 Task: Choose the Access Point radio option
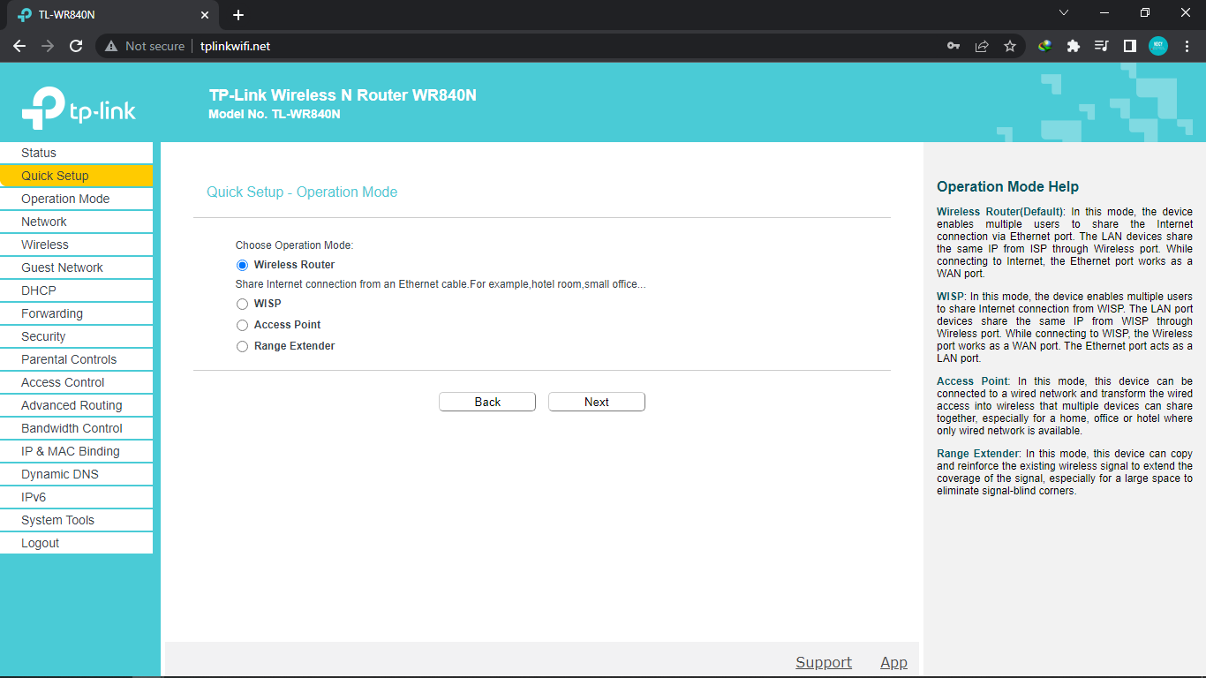point(242,325)
